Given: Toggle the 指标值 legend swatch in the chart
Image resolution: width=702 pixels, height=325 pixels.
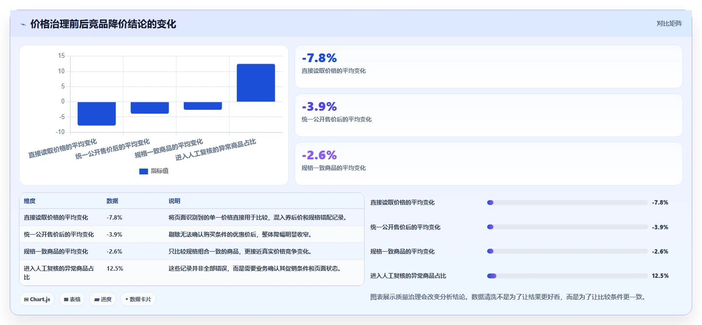Looking at the screenshot, I should [143, 171].
